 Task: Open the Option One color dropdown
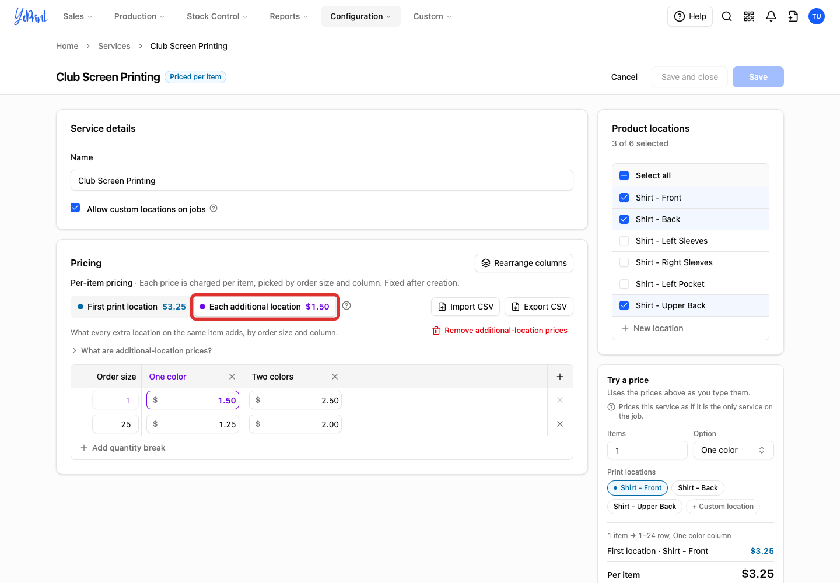pyautogui.click(x=733, y=450)
